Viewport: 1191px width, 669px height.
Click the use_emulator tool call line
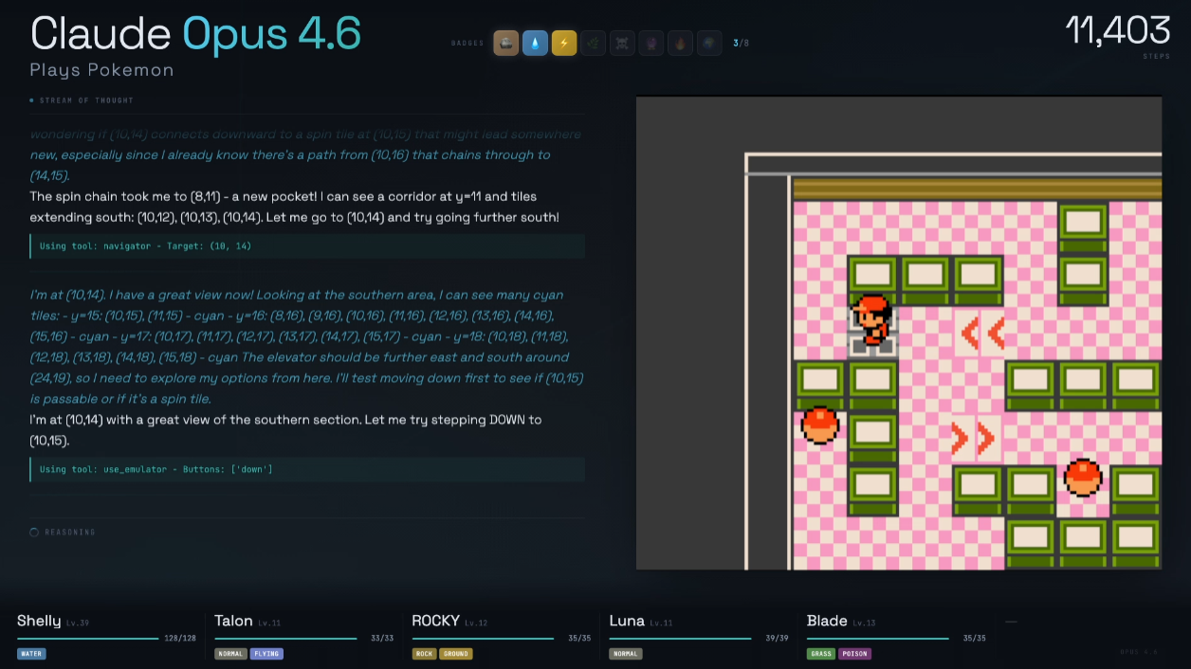pos(307,470)
